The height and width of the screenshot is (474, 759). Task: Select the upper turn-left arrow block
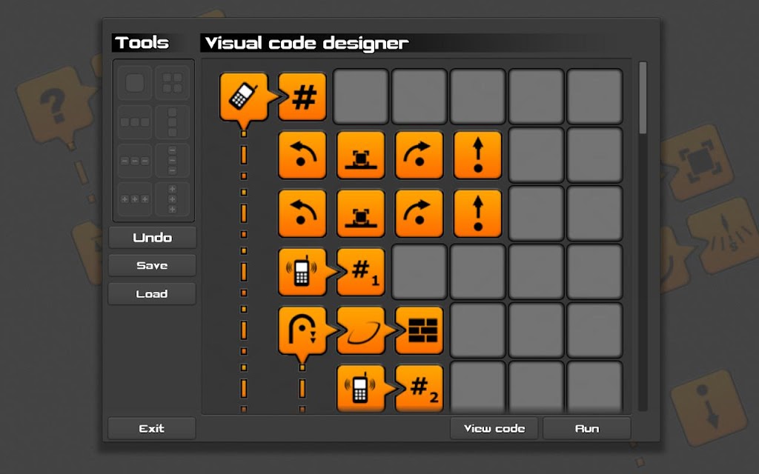point(302,156)
